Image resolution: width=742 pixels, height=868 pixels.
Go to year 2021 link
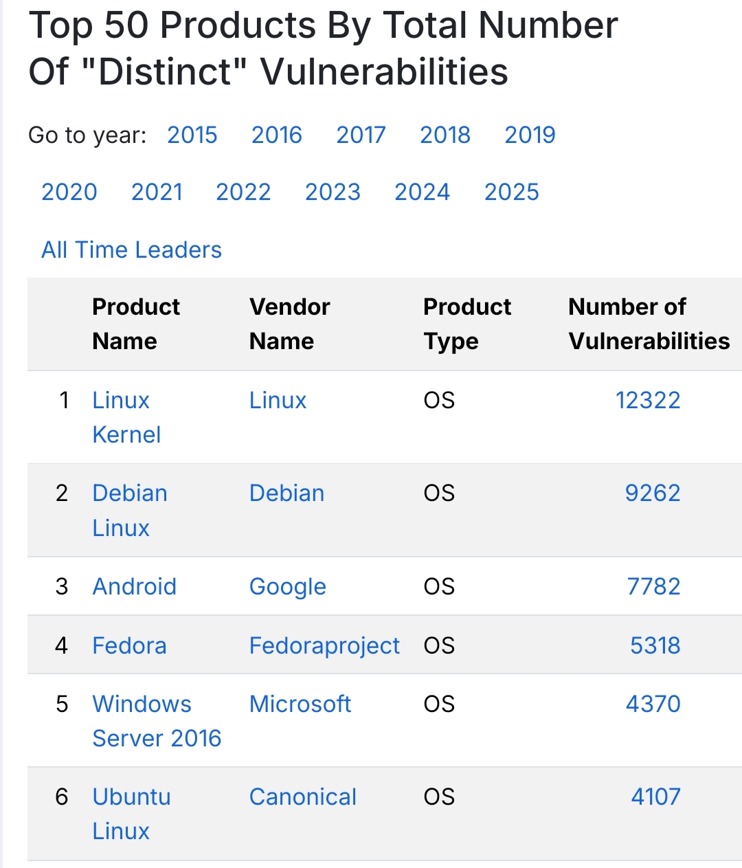tap(157, 192)
